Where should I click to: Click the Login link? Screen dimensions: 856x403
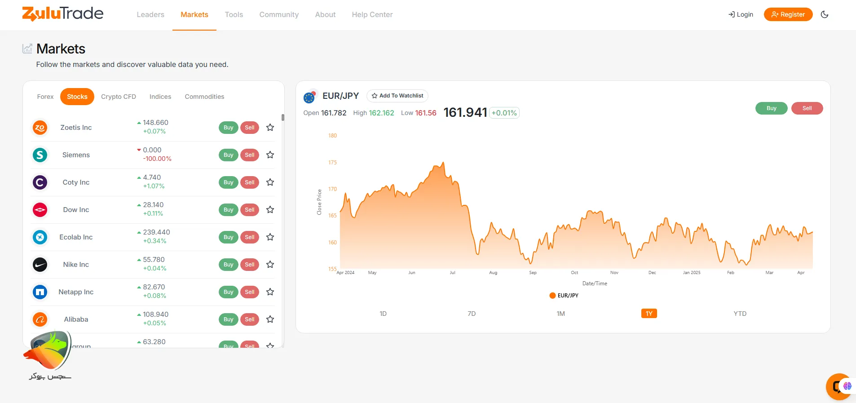(x=741, y=14)
